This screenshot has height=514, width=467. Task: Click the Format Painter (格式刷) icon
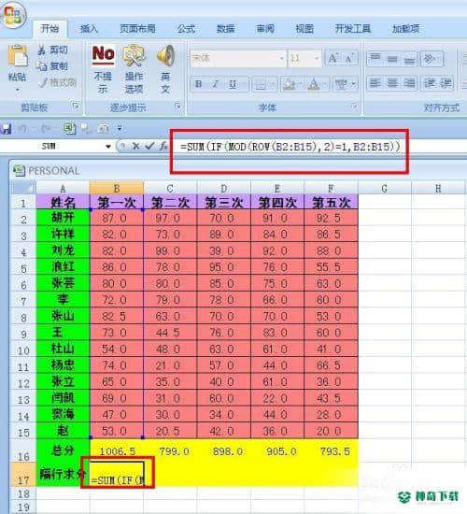click(42, 82)
